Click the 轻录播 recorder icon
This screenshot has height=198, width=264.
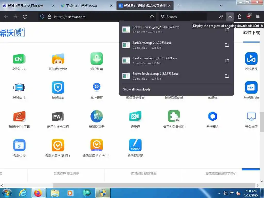pyautogui.click(x=135, y=116)
